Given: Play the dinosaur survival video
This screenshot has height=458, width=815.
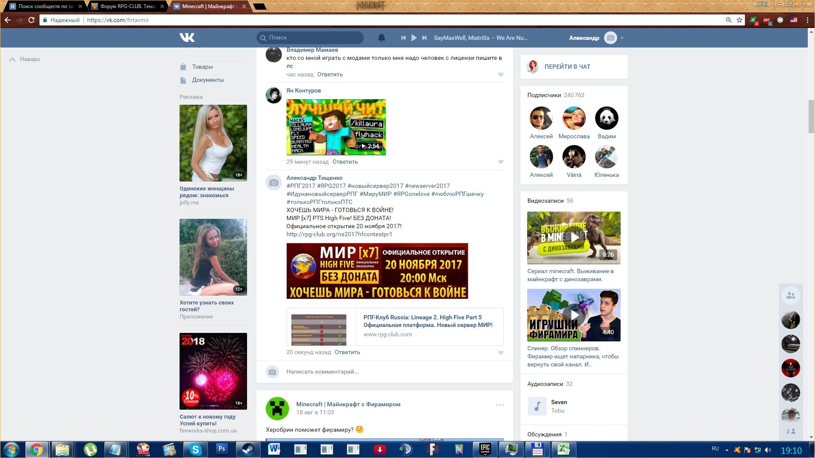Looking at the screenshot, I should click(574, 238).
